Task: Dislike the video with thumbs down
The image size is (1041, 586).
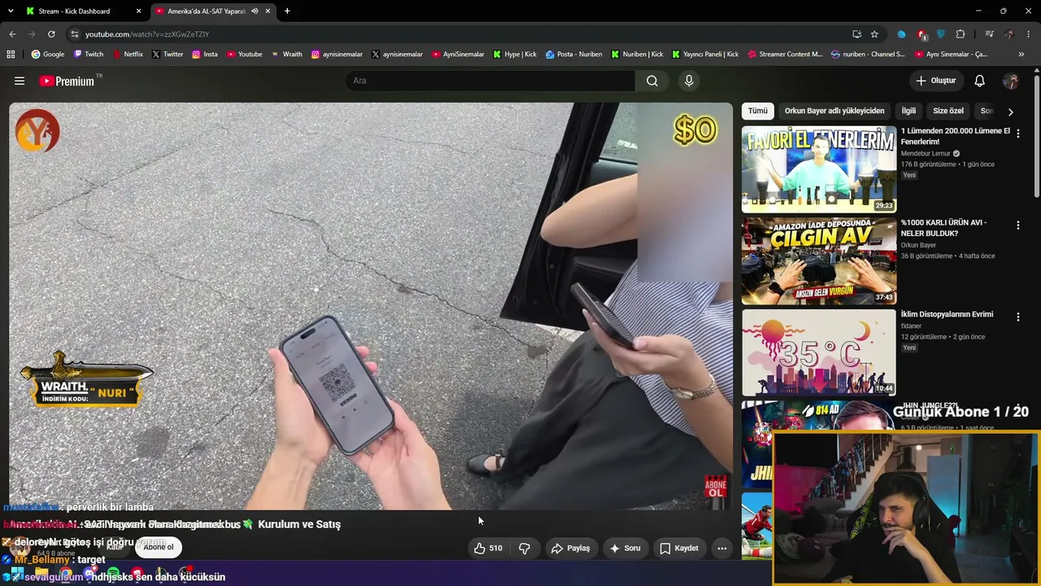Action: click(x=525, y=549)
